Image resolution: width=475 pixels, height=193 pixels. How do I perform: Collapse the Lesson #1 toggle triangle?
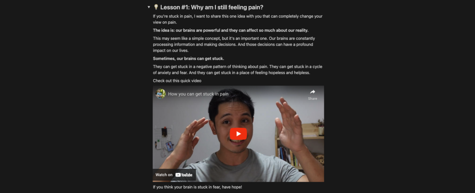coord(149,7)
